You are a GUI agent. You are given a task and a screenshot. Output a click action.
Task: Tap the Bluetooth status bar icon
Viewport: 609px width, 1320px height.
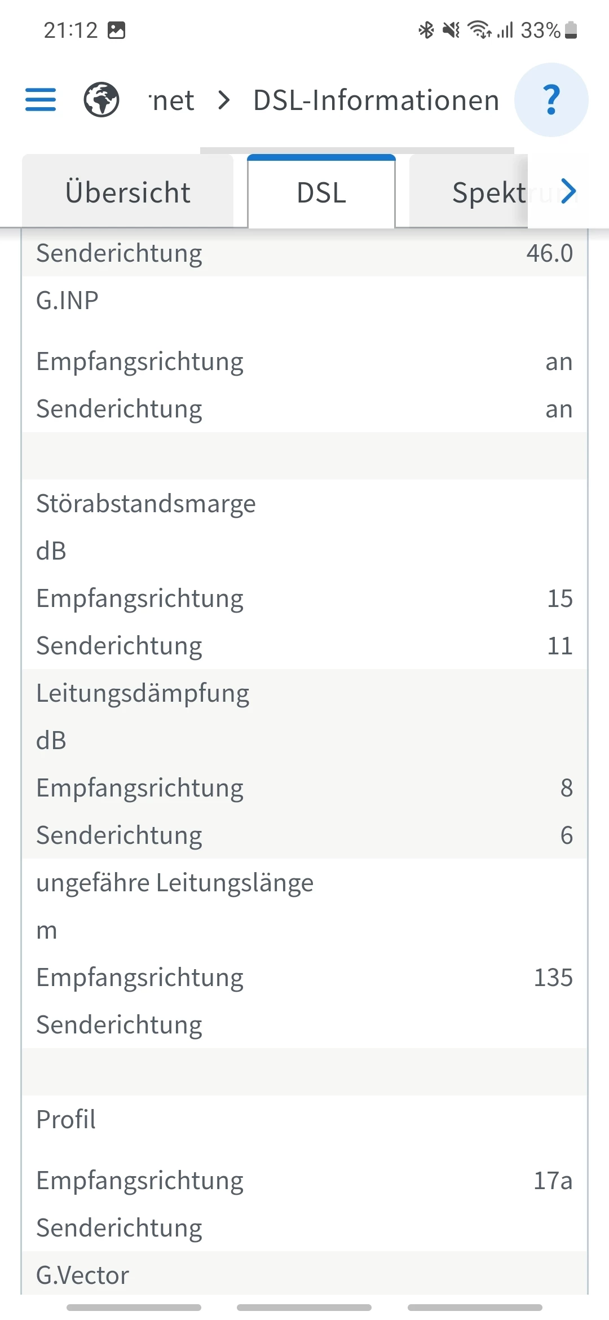tap(426, 30)
